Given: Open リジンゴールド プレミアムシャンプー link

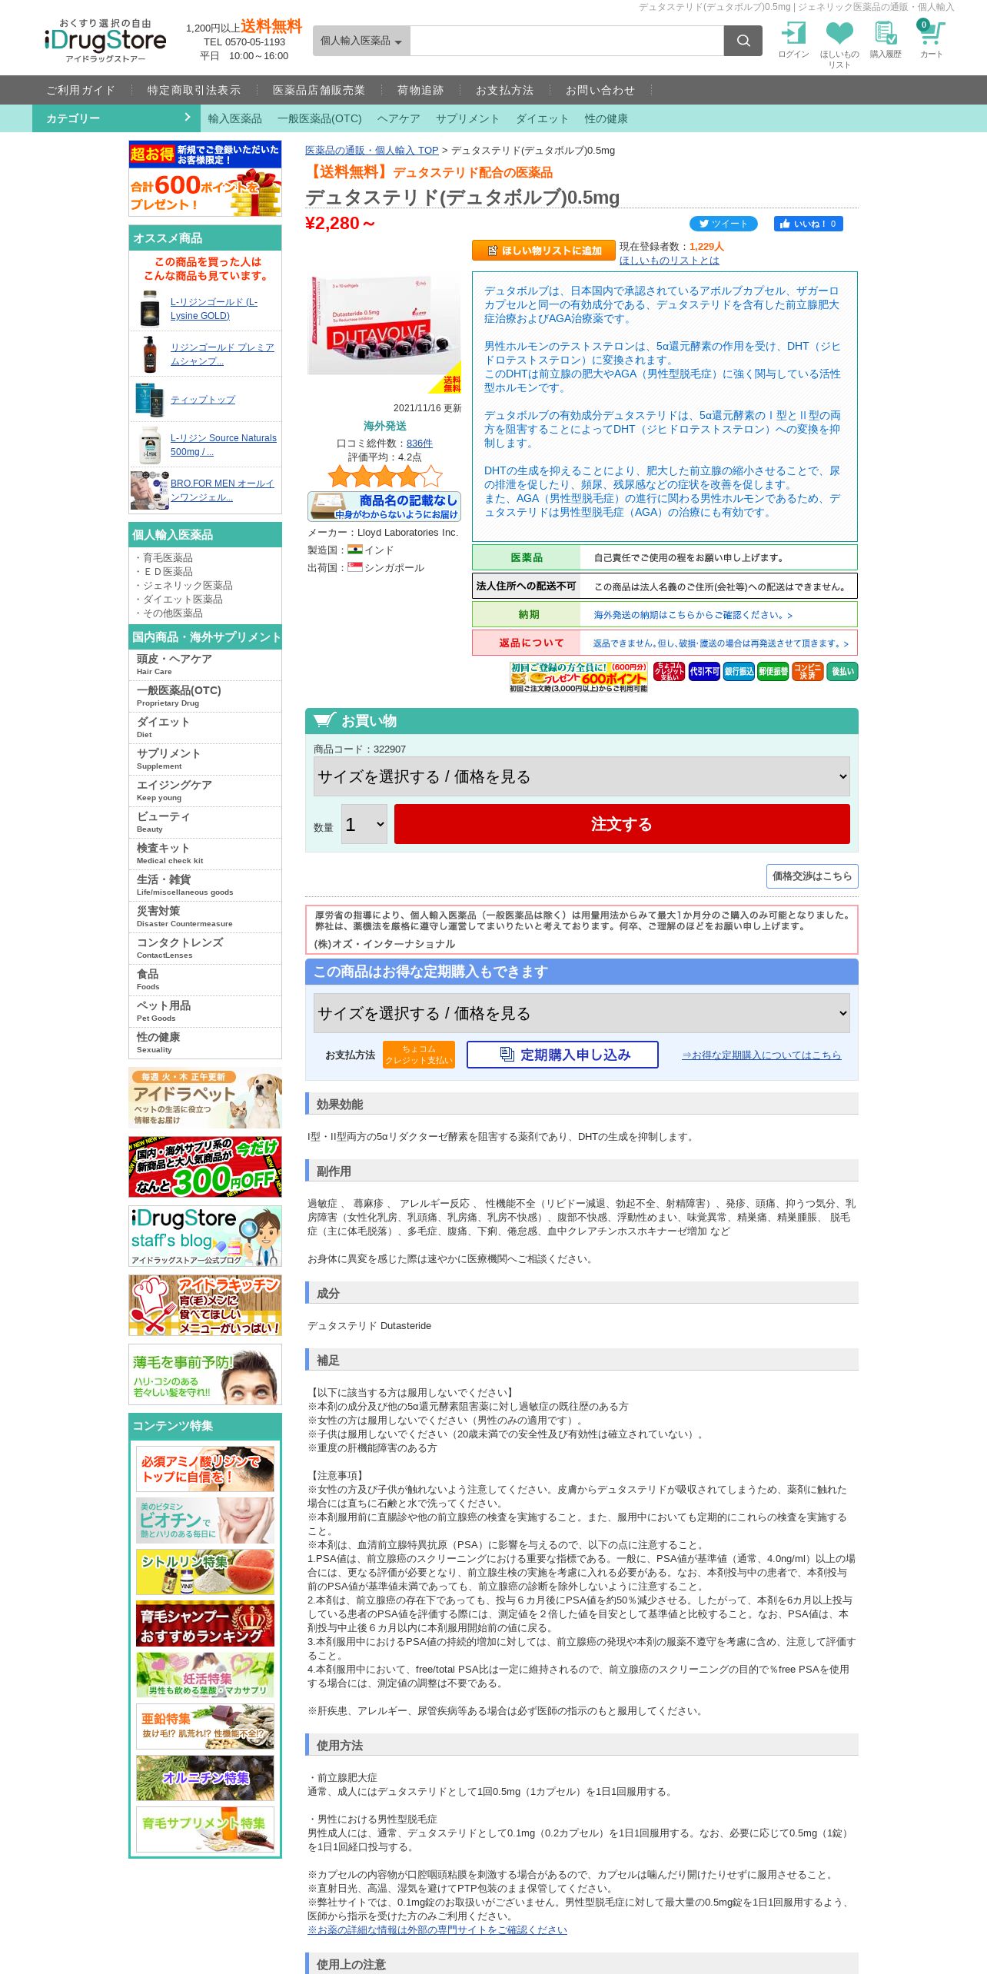Looking at the screenshot, I should (222, 354).
